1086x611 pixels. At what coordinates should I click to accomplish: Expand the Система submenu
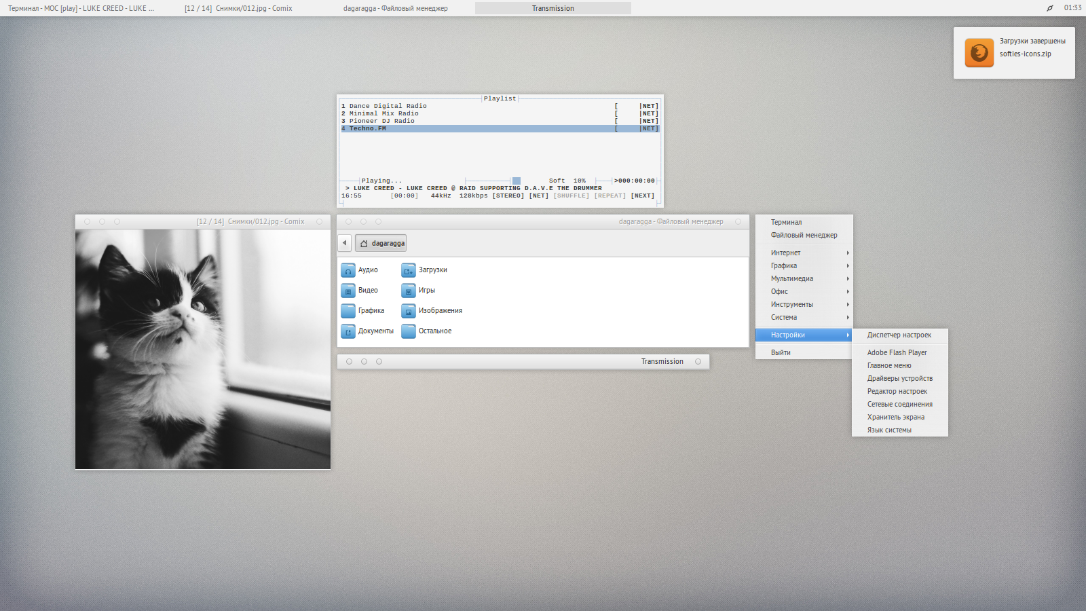[x=804, y=318]
